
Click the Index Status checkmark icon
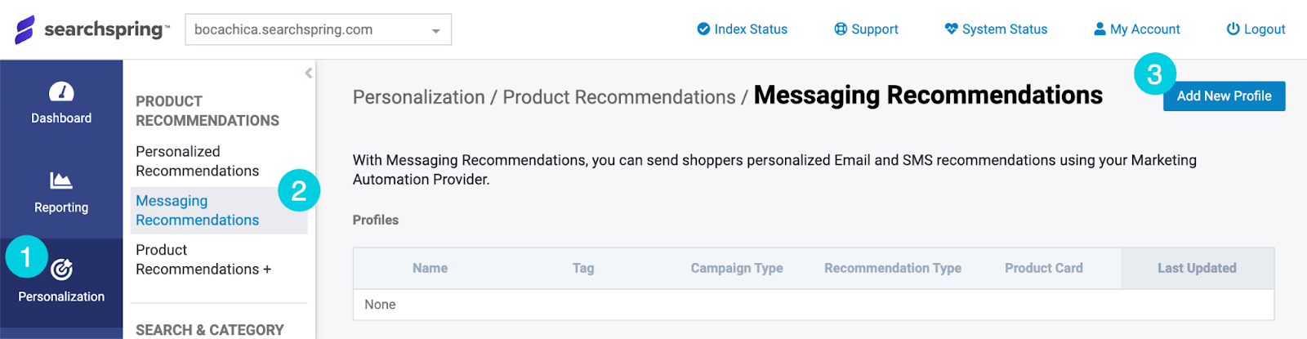pyautogui.click(x=703, y=29)
